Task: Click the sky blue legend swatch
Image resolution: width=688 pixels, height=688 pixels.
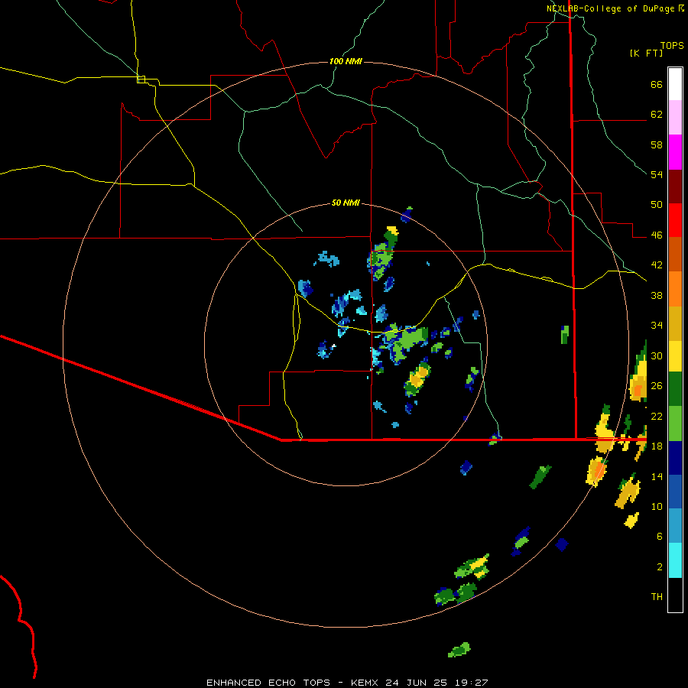Action: coord(675,526)
